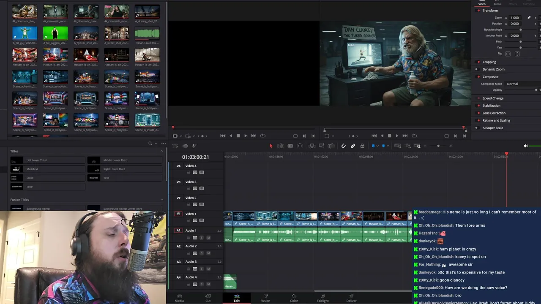
Task: Add a blue flag to the clip
Action: (x=373, y=146)
